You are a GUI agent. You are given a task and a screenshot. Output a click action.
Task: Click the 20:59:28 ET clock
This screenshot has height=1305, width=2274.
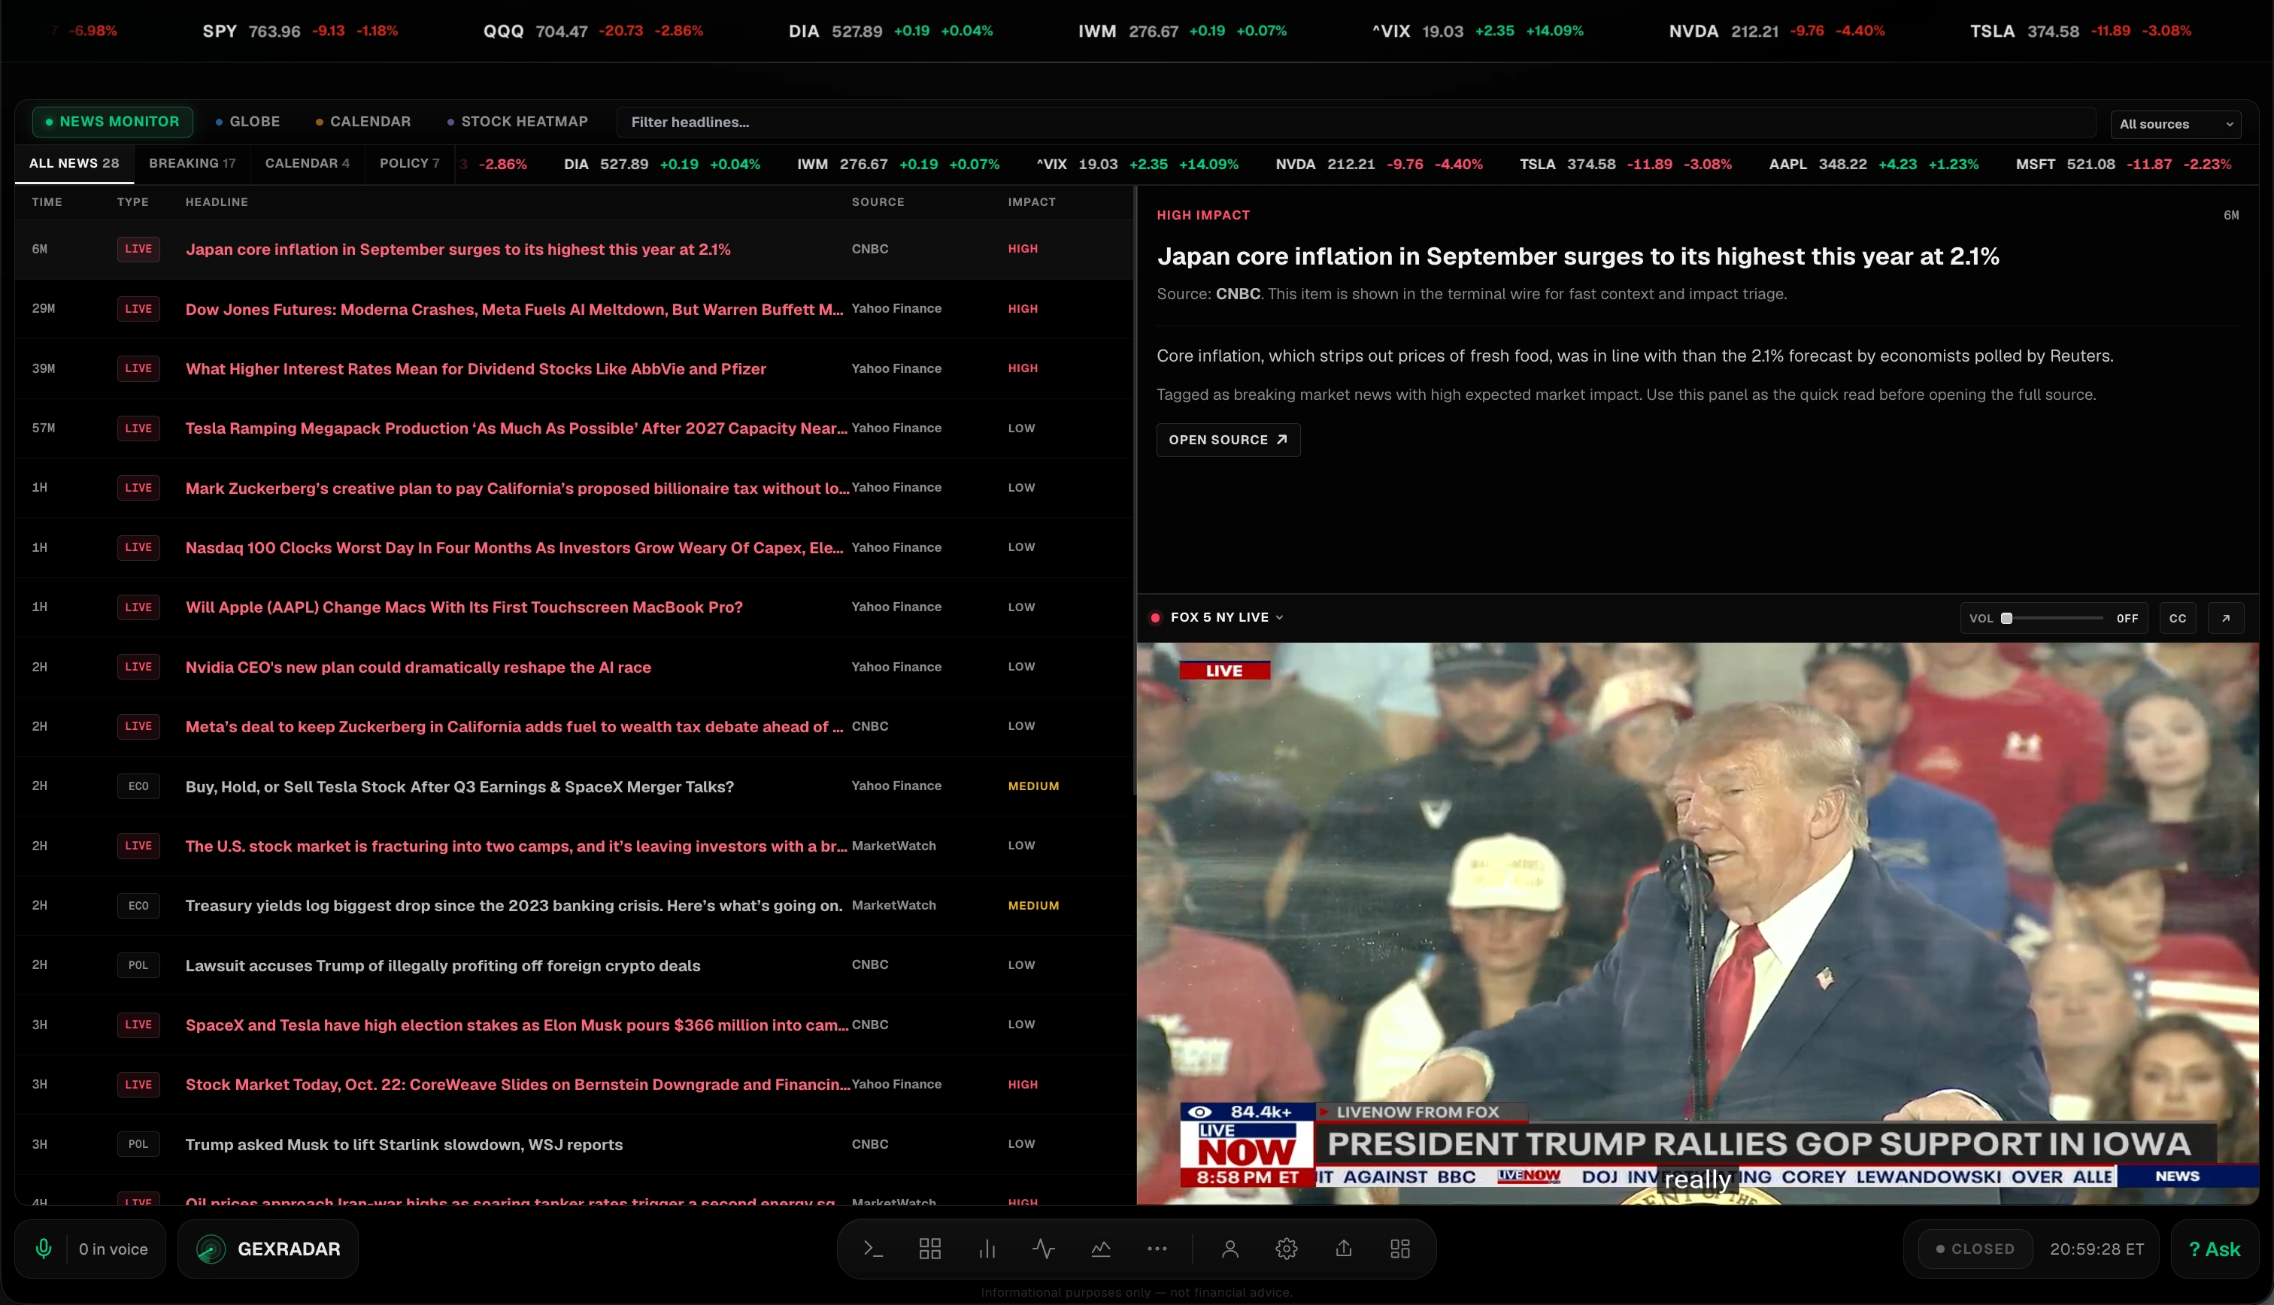click(x=2097, y=1249)
